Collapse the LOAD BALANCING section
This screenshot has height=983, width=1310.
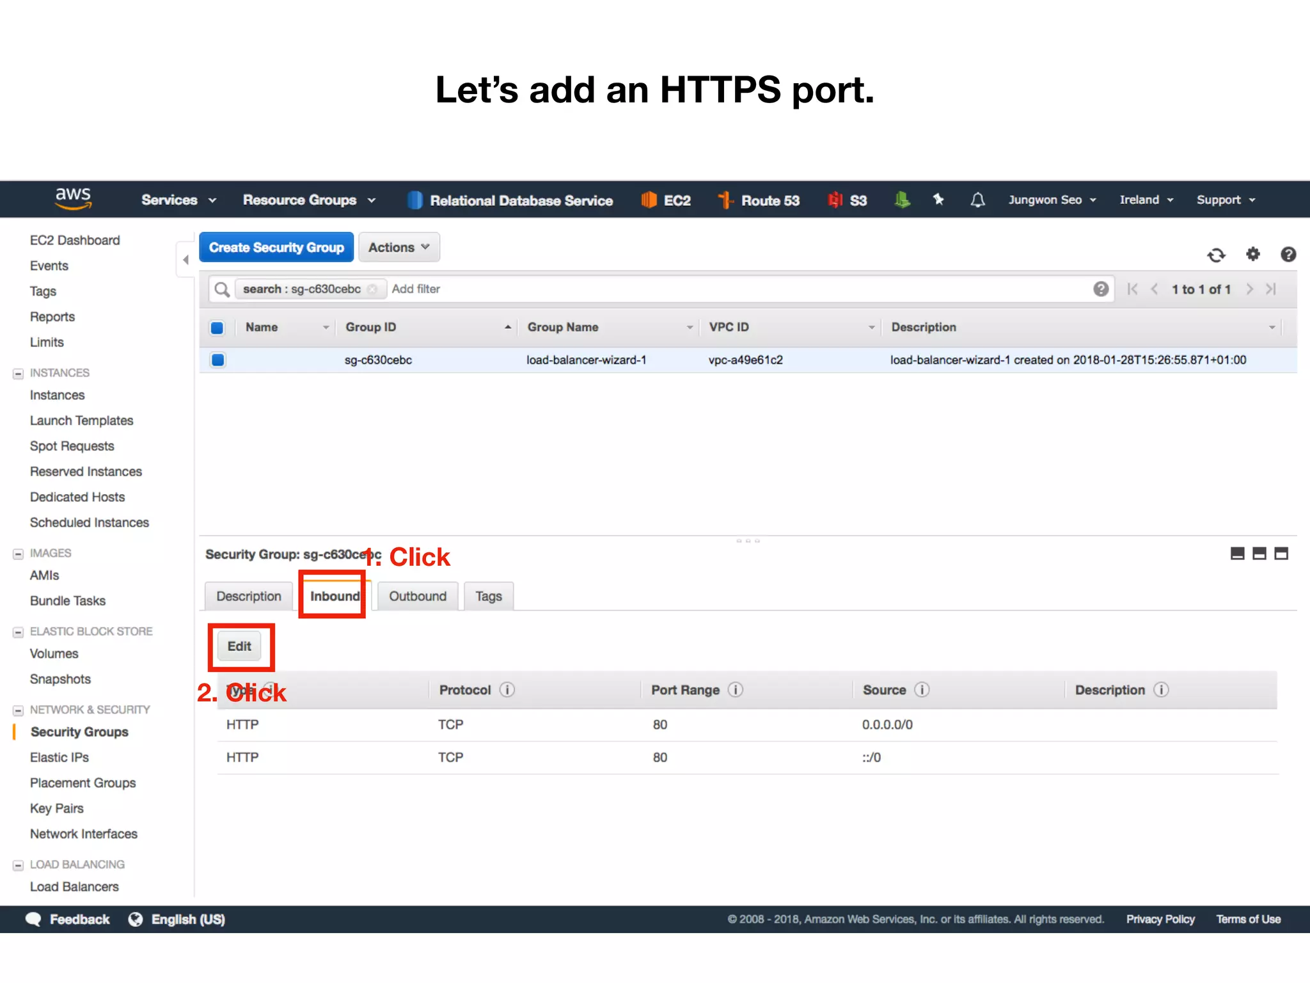[18, 865]
